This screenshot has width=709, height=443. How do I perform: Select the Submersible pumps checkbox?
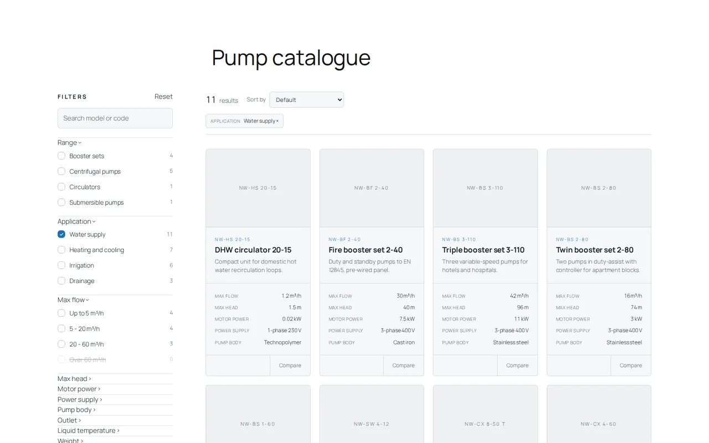coord(61,203)
